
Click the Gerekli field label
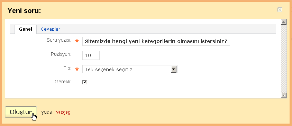click(63, 82)
